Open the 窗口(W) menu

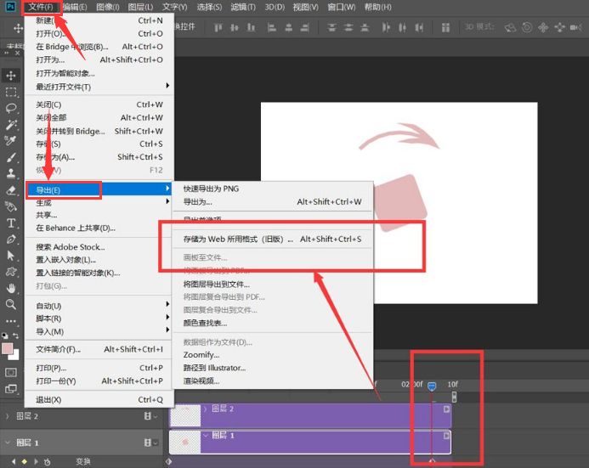click(342, 7)
